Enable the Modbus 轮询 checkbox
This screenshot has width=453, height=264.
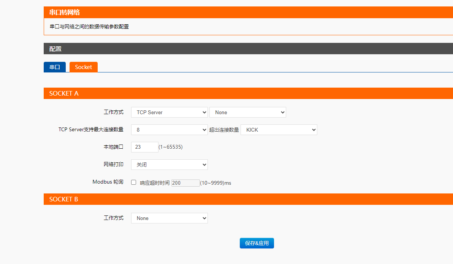(134, 182)
